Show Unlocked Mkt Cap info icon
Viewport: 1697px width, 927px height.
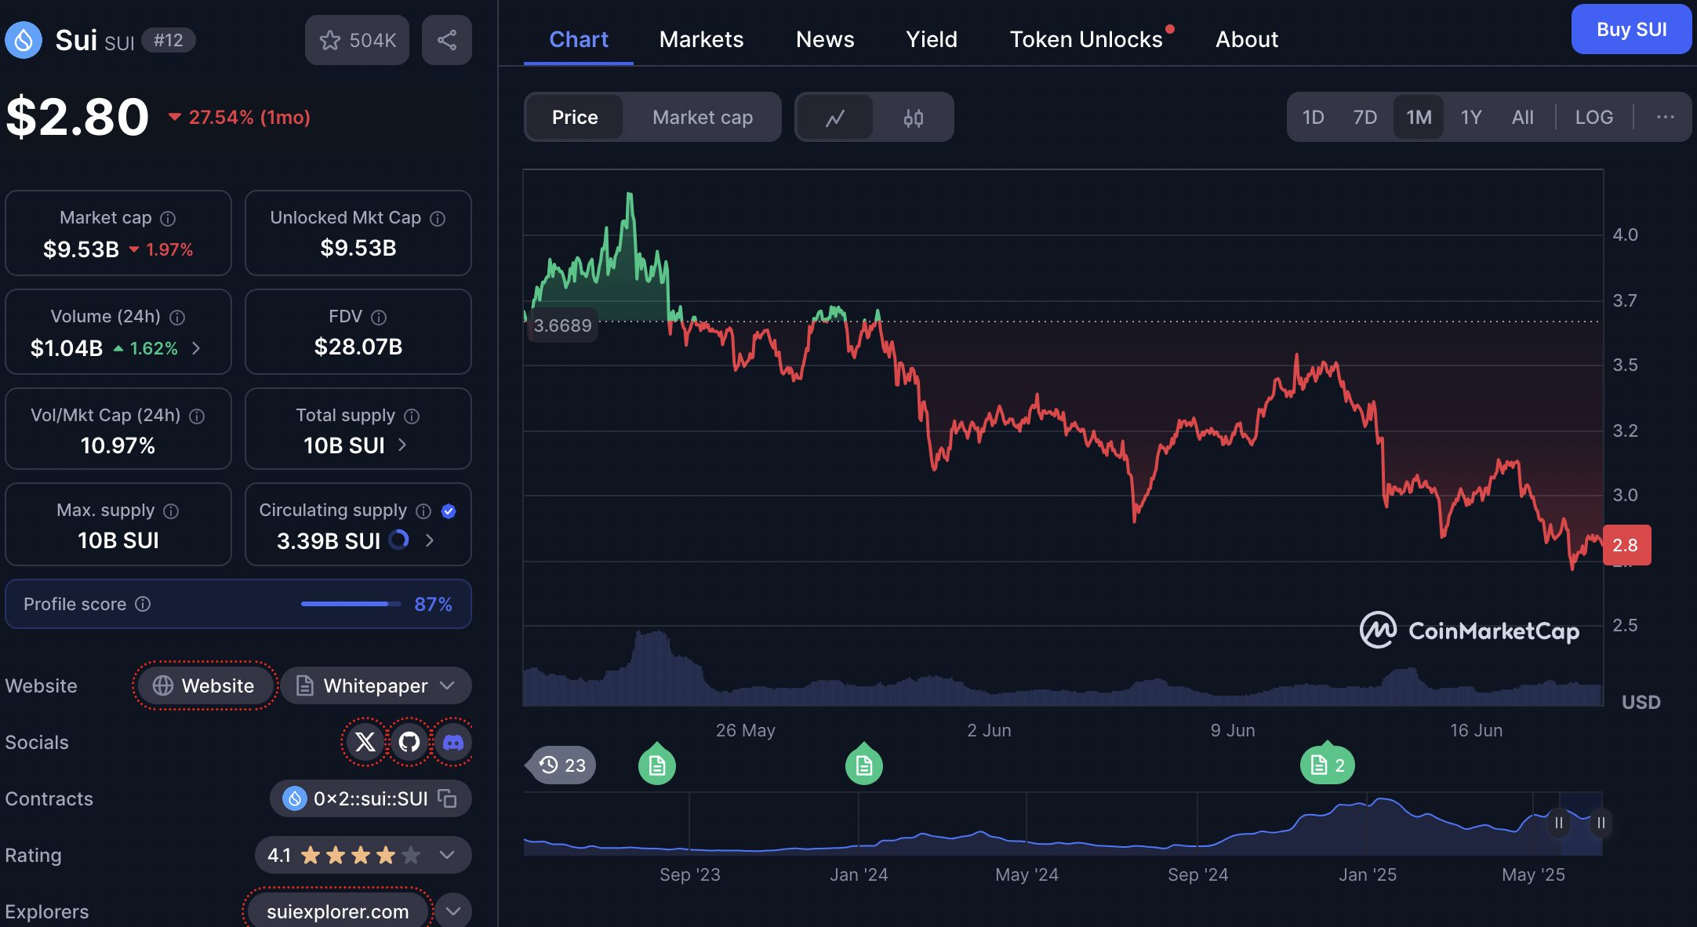coord(438,218)
